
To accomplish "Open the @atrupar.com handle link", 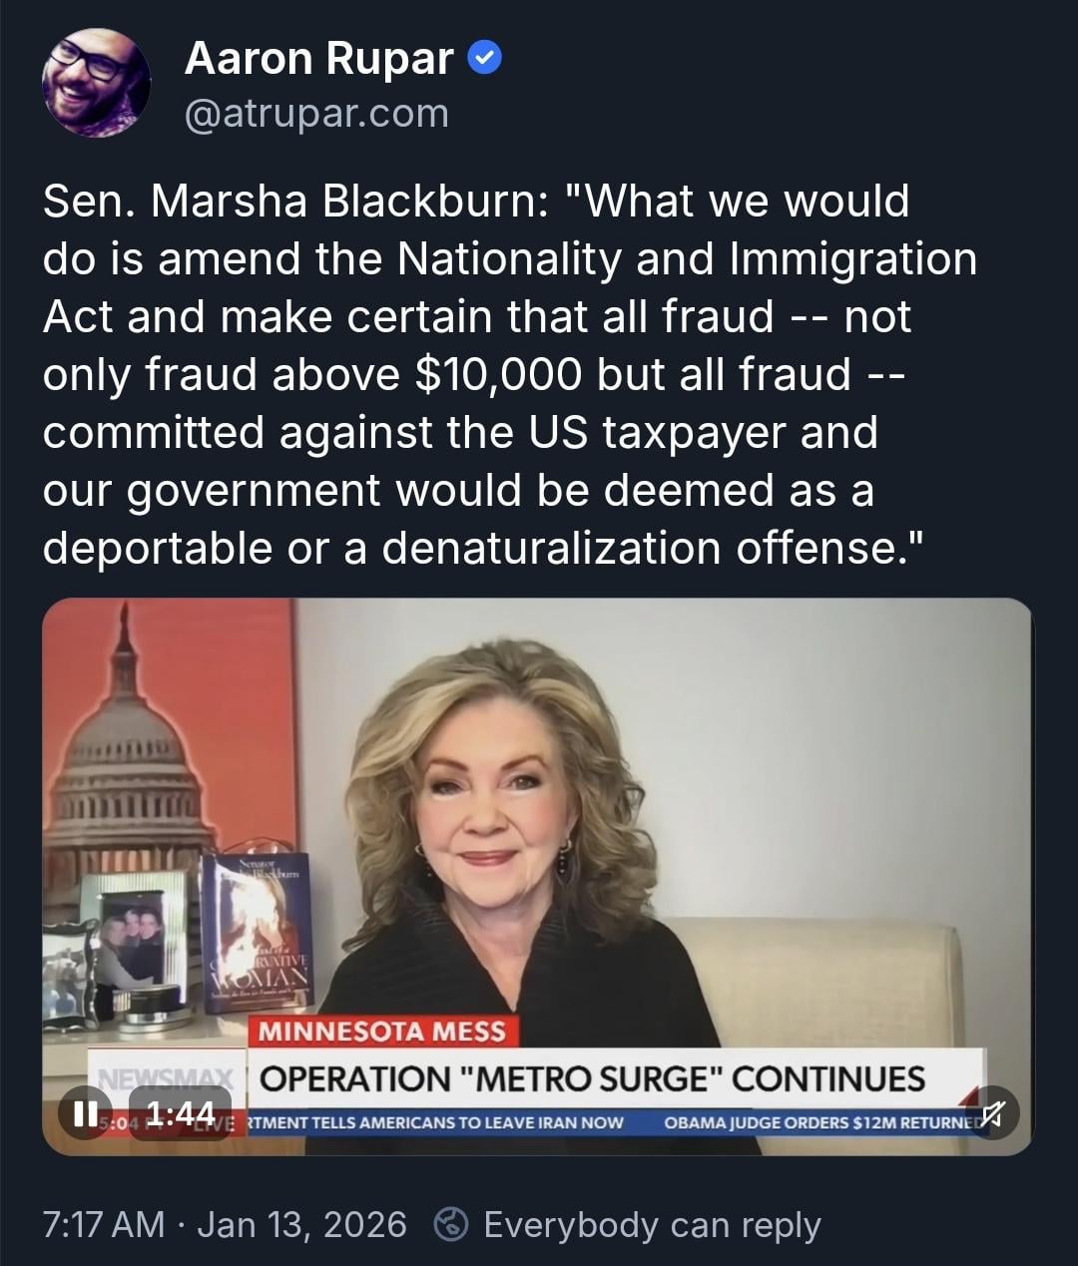I will click(x=316, y=114).
